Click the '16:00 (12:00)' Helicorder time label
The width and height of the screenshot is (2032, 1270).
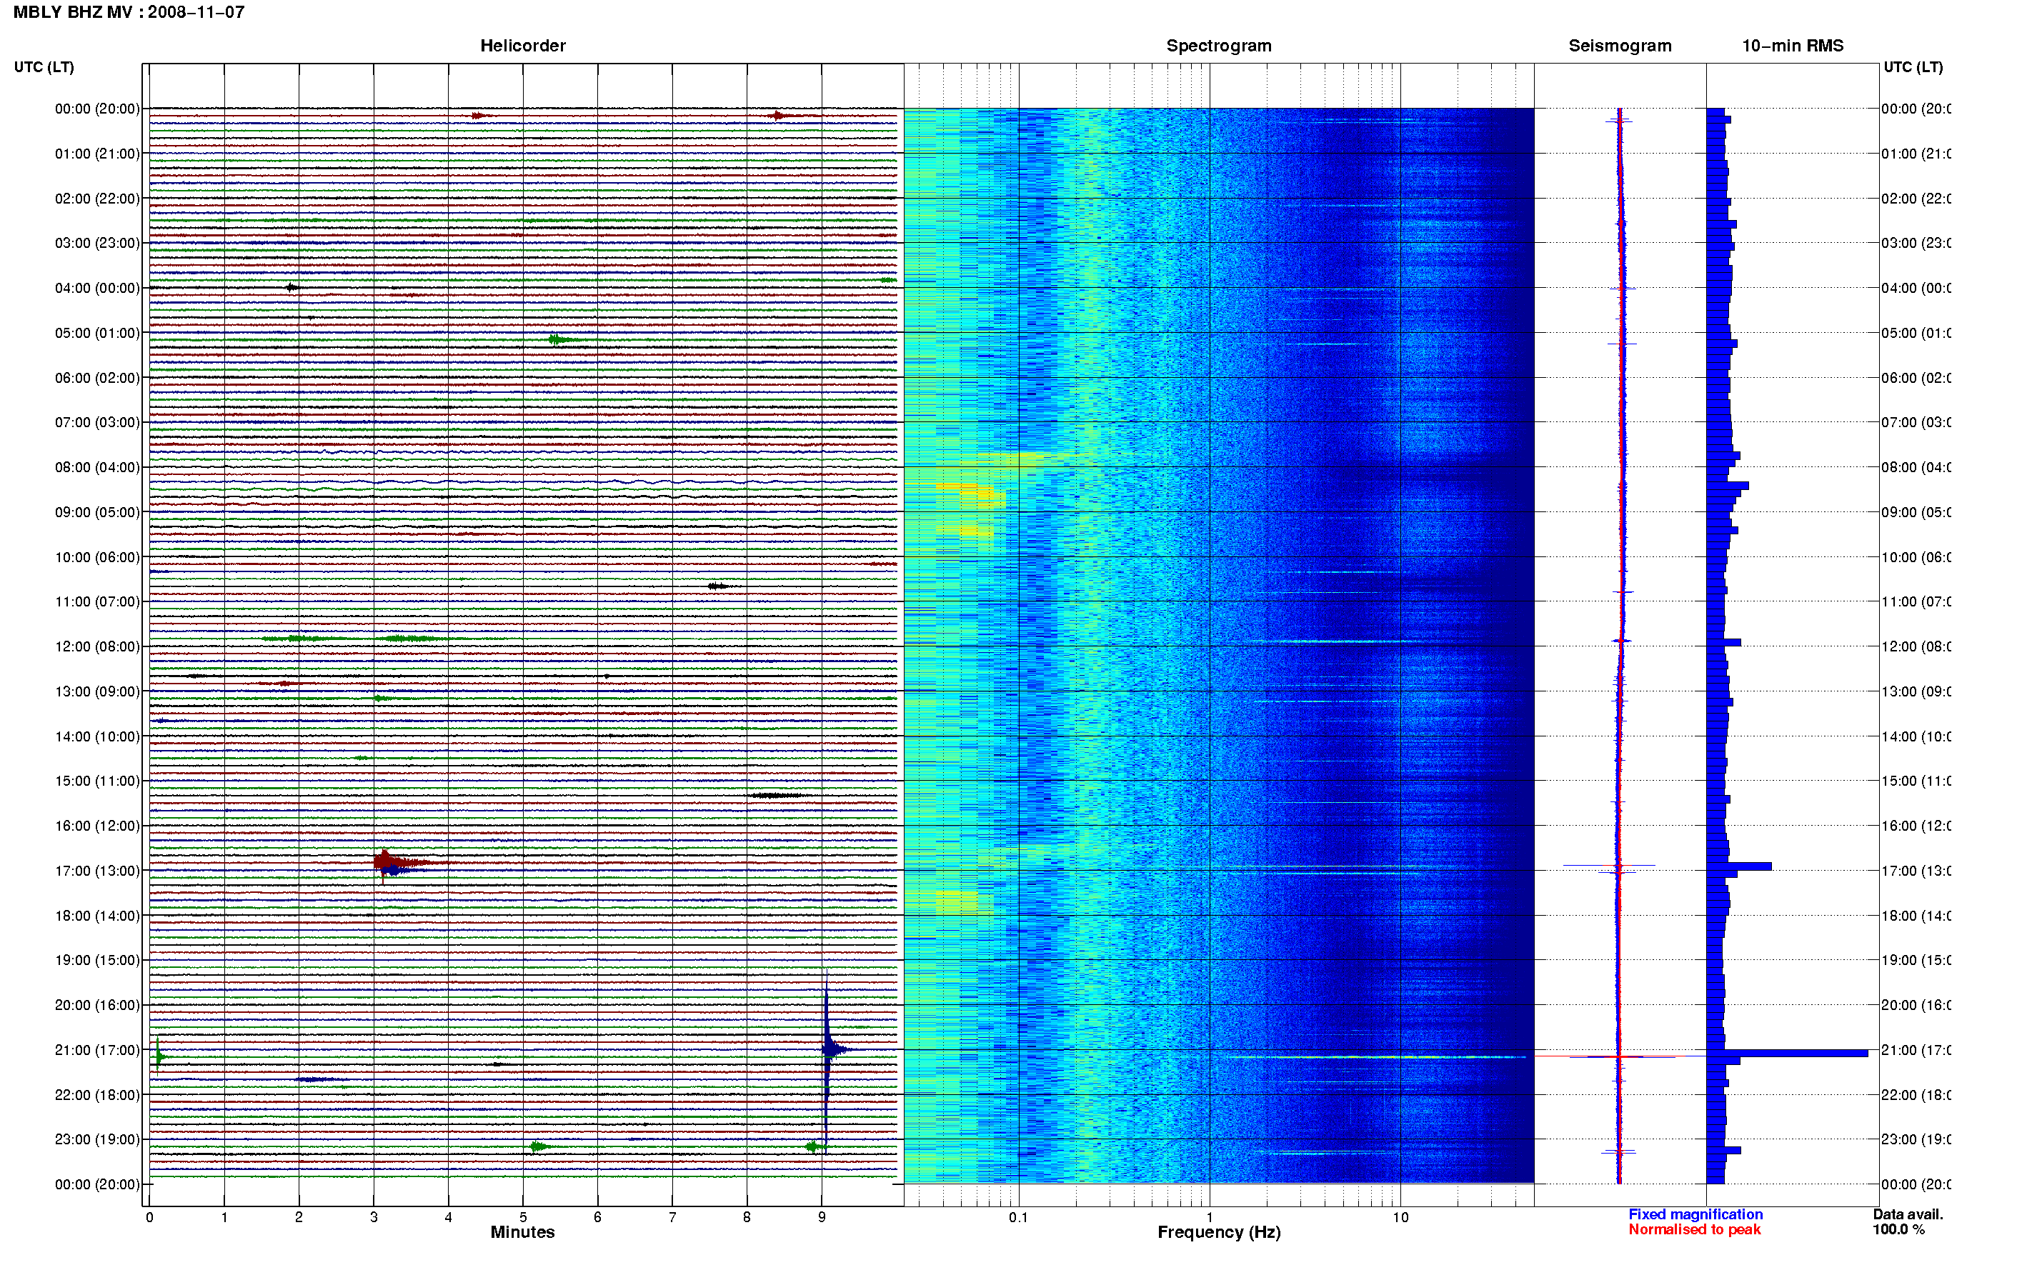tap(97, 826)
